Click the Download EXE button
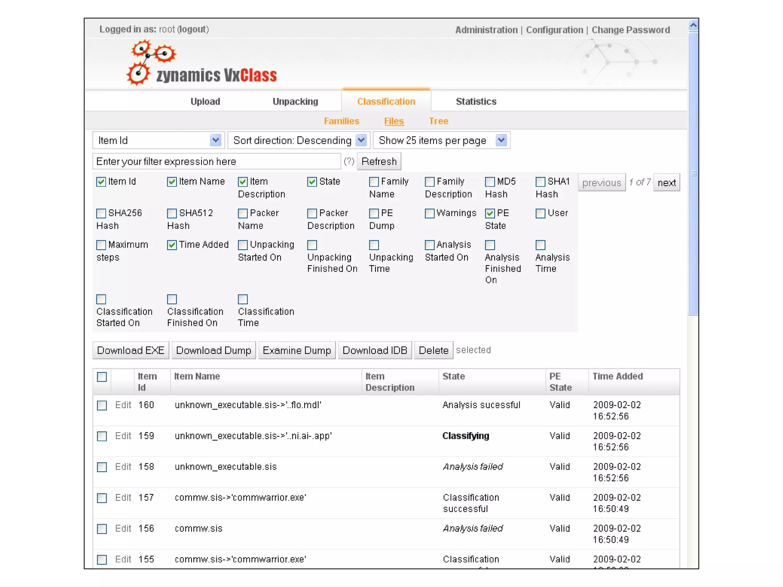The height and width of the screenshot is (587, 783). click(130, 350)
